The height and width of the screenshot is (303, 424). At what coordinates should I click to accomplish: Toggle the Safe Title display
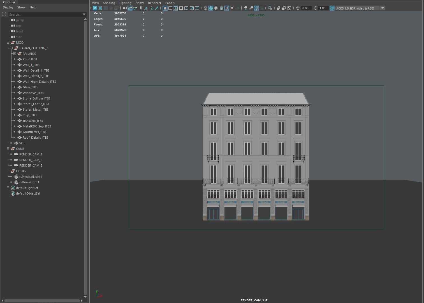[197, 8]
